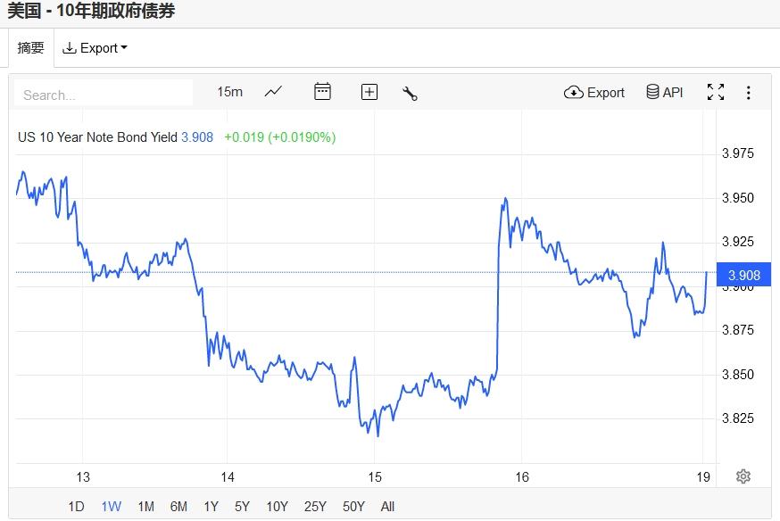Expand the Export dropdown next to 摘要
Viewport: 780px width, 521px height.
click(x=95, y=48)
